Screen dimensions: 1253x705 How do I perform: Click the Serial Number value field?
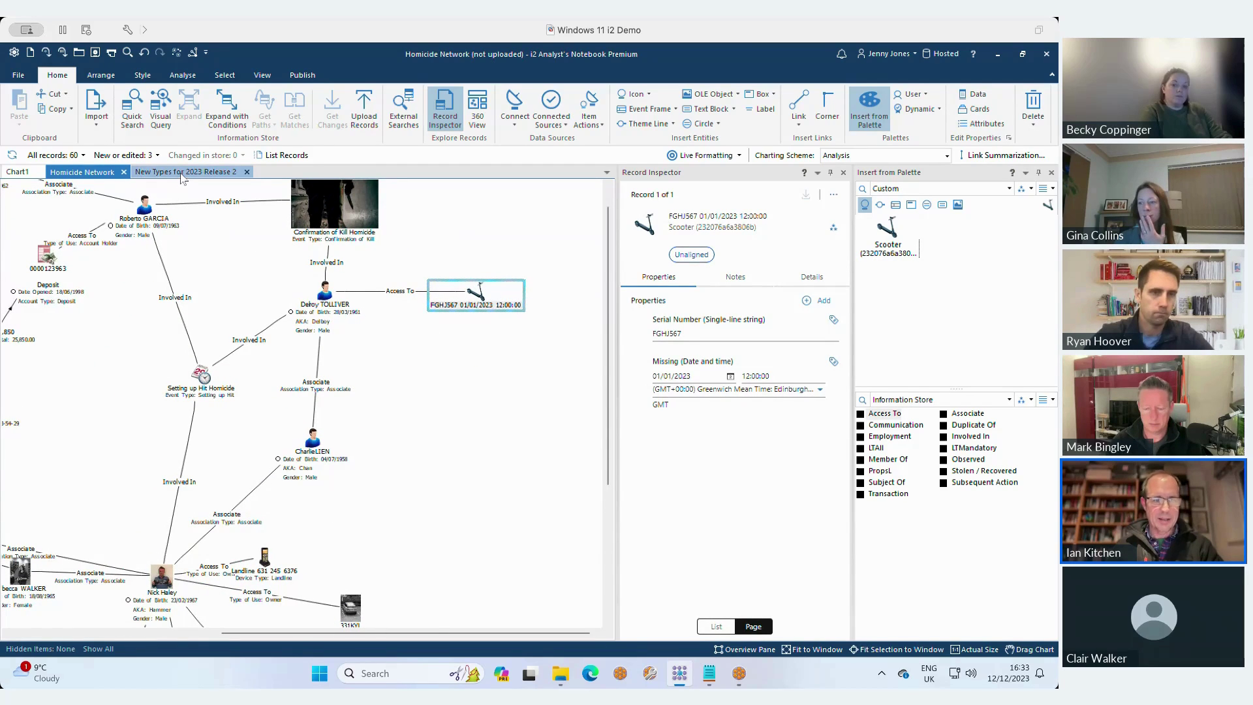745,334
